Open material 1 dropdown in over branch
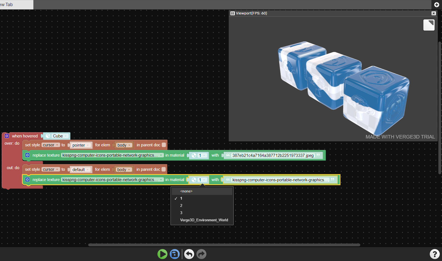This screenshot has width=442, height=261. click(203, 155)
